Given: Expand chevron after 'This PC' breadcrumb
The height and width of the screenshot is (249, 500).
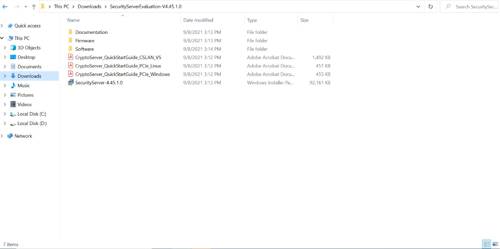Looking at the screenshot, I should [74, 6].
